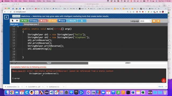Place cursor on line 18 sh1.doSomething()
Image resolution: width=172 pixels, height=96 pixels.
point(39,49)
